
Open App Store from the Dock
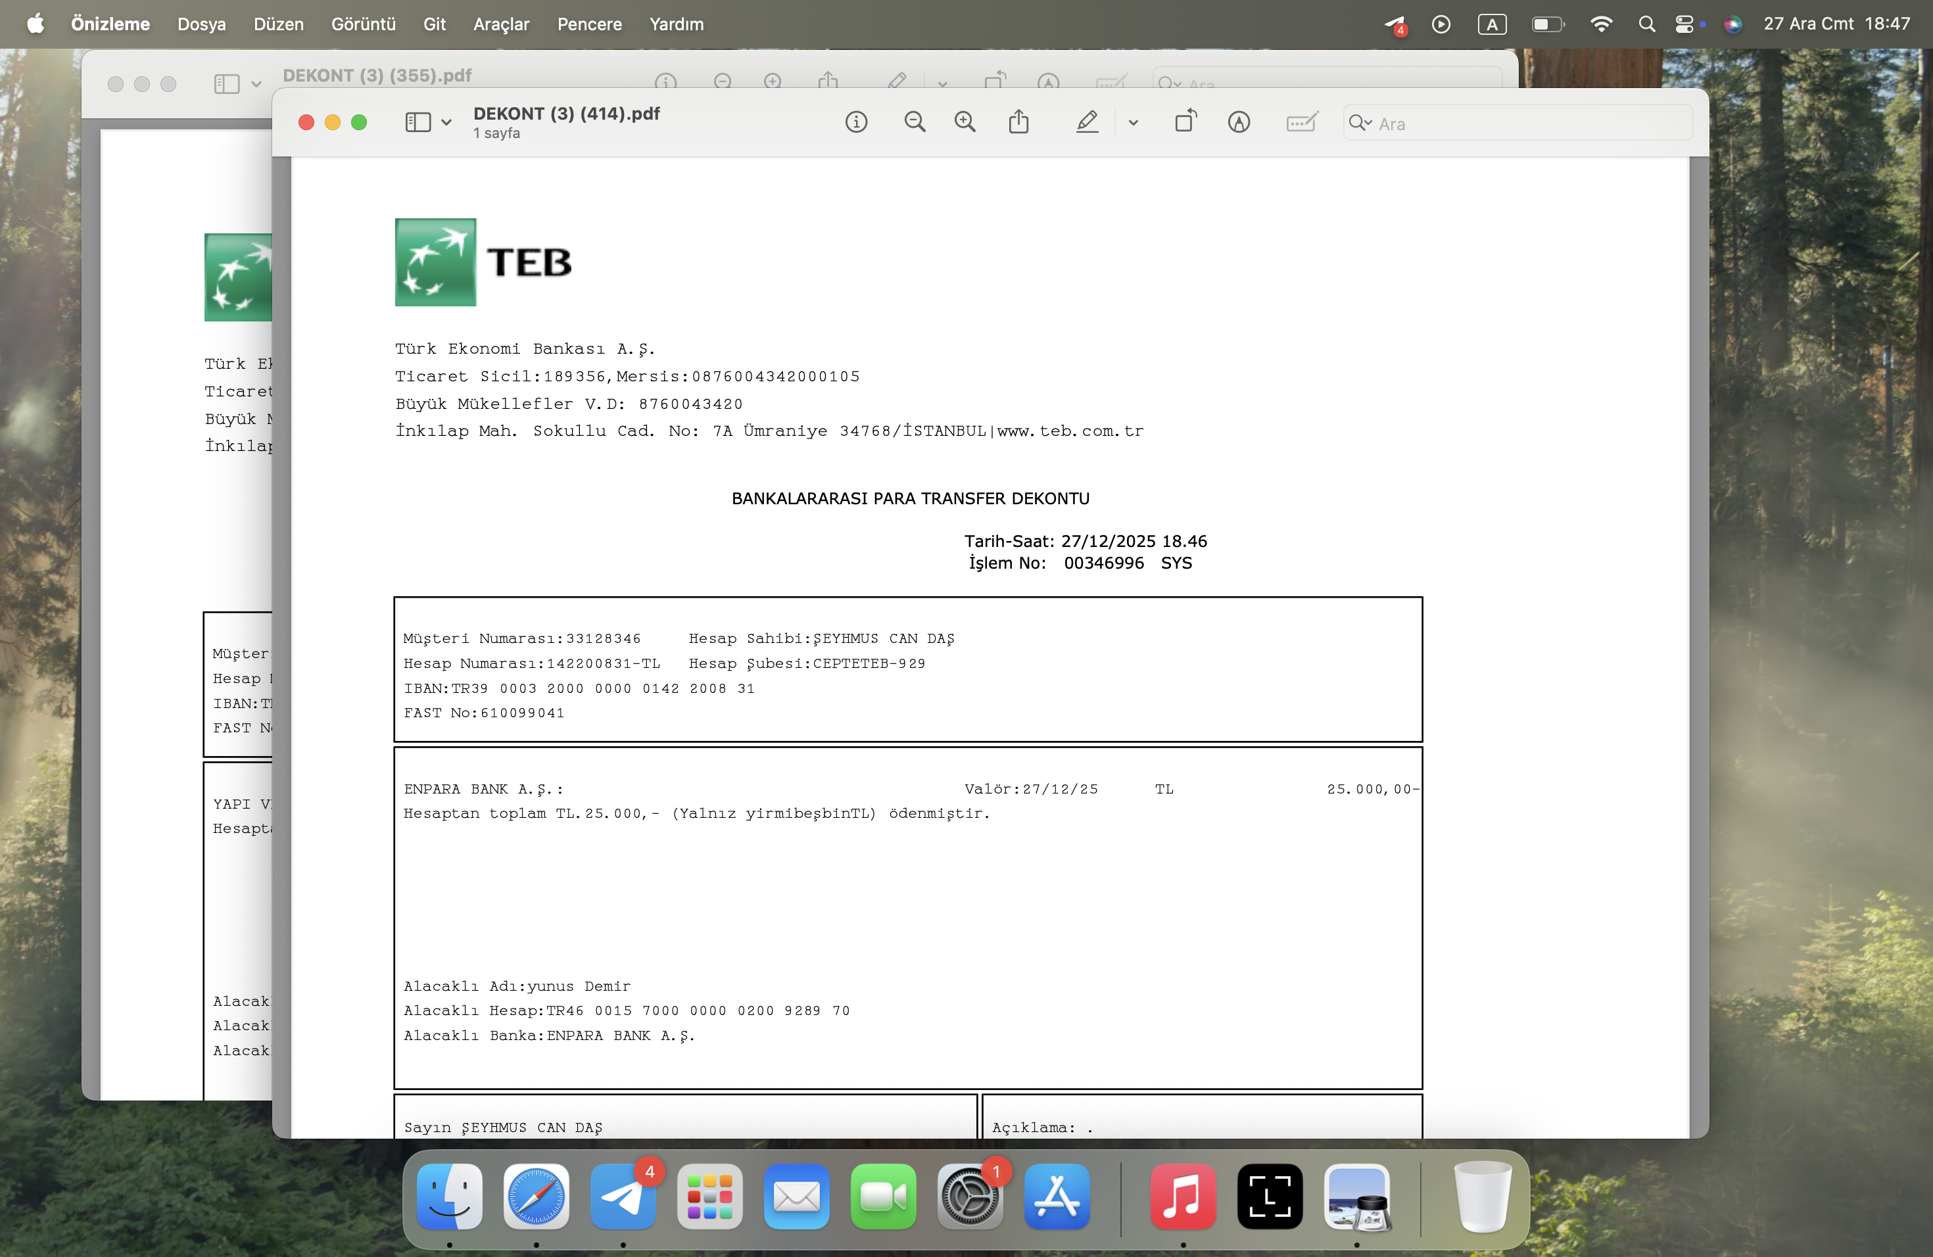pos(1057,1196)
